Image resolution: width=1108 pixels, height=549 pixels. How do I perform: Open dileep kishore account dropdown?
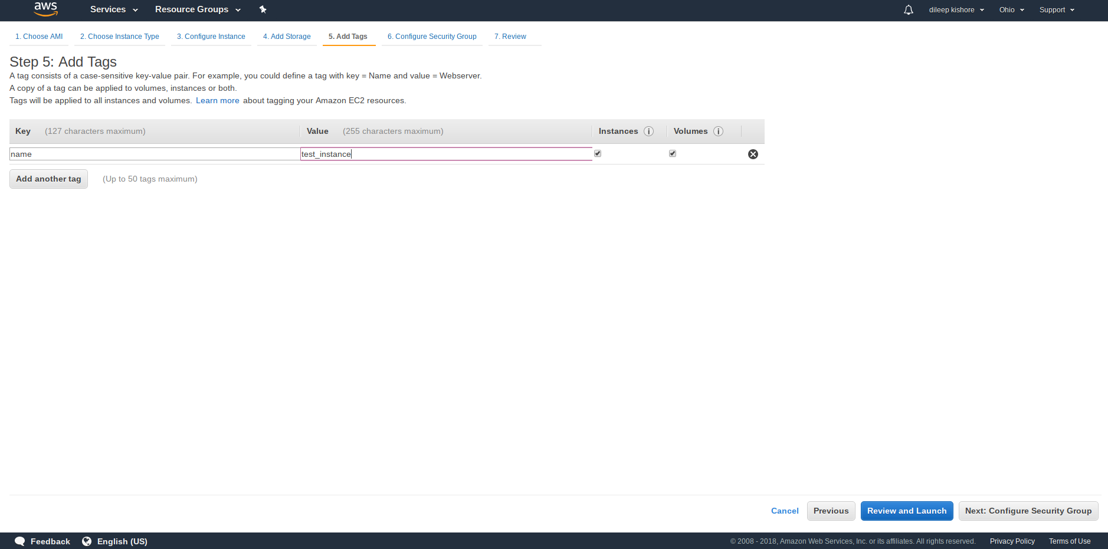click(x=956, y=10)
